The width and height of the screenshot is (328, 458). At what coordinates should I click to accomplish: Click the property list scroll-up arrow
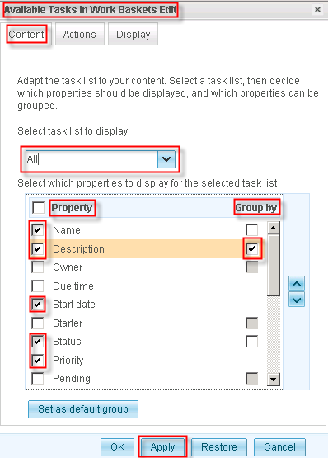(274, 228)
